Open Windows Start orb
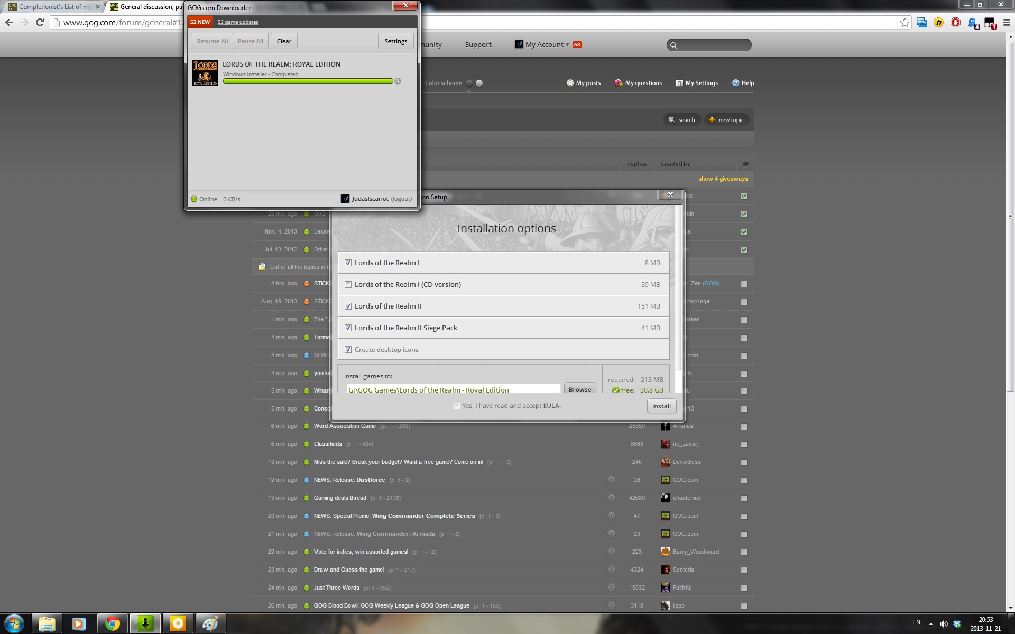The width and height of the screenshot is (1015, 634). click(x=14, y=624)
